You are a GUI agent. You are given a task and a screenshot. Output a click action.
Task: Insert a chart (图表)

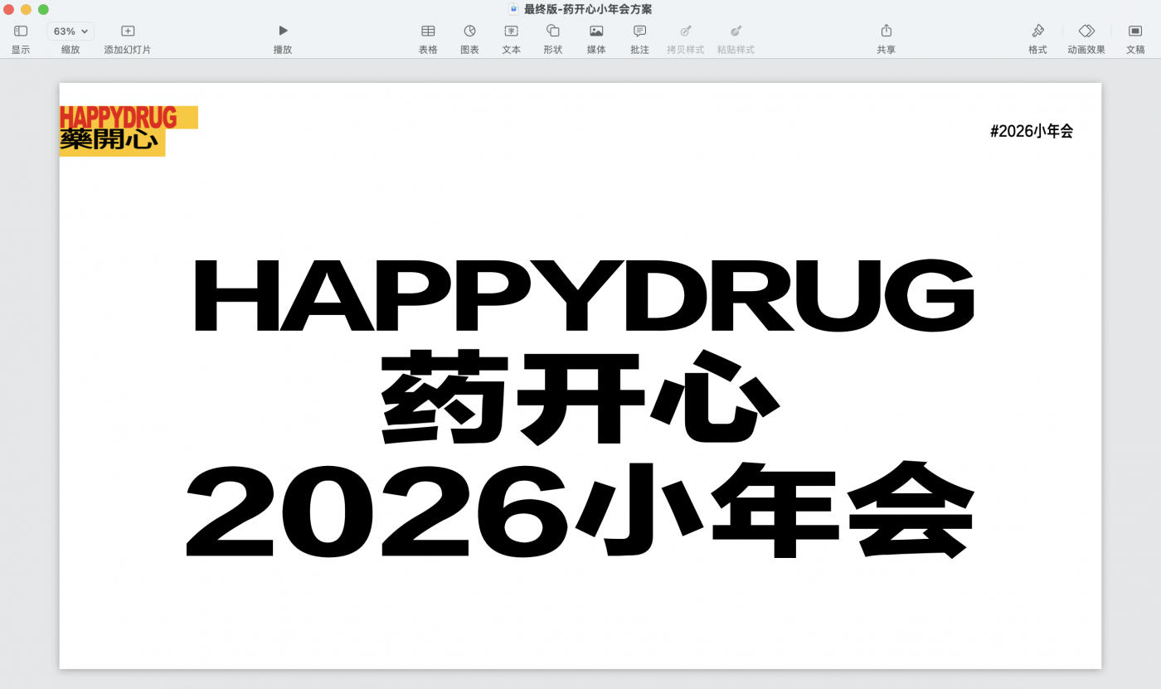click(469, 32)
